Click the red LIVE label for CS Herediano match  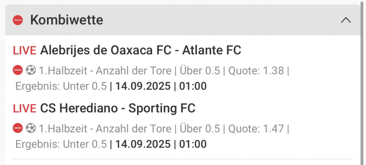[24, 108]
